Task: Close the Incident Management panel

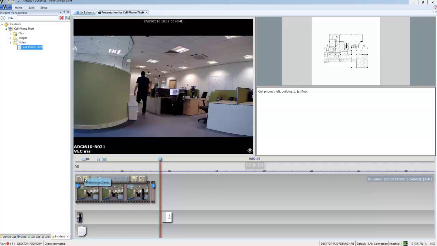Action: 68,12
